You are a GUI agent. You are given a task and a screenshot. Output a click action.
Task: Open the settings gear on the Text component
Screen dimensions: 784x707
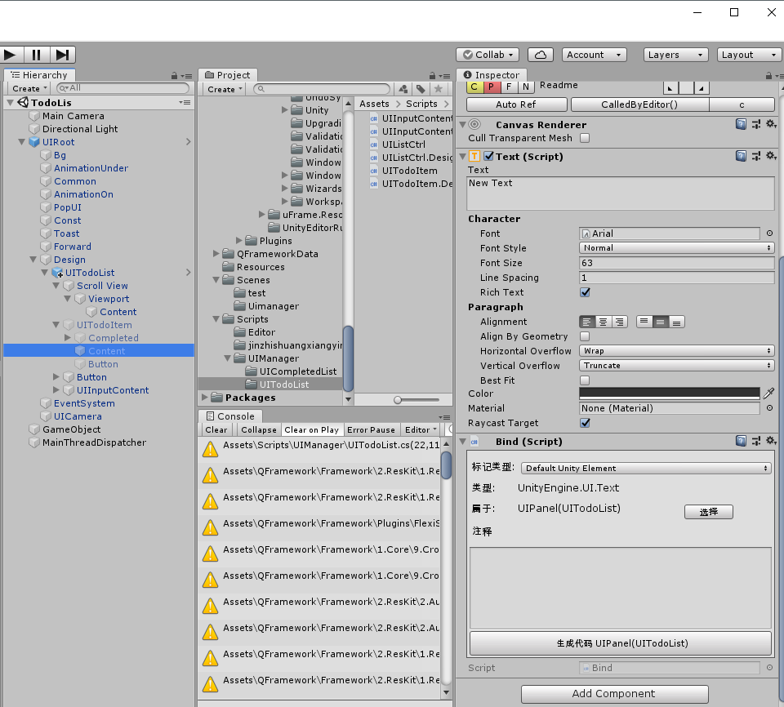coord(771,156)
